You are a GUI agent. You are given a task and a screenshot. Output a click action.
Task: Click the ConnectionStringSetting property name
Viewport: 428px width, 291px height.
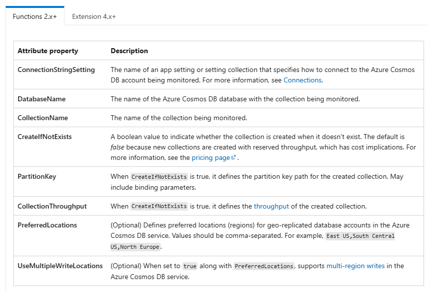click(56, 70)
